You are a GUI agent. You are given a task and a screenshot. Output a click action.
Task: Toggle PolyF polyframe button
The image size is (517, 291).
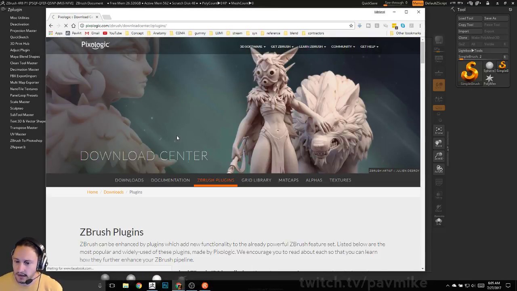point(439,183)
